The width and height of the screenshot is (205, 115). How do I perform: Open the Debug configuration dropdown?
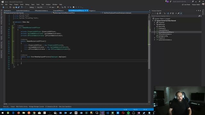pos(33,7)
